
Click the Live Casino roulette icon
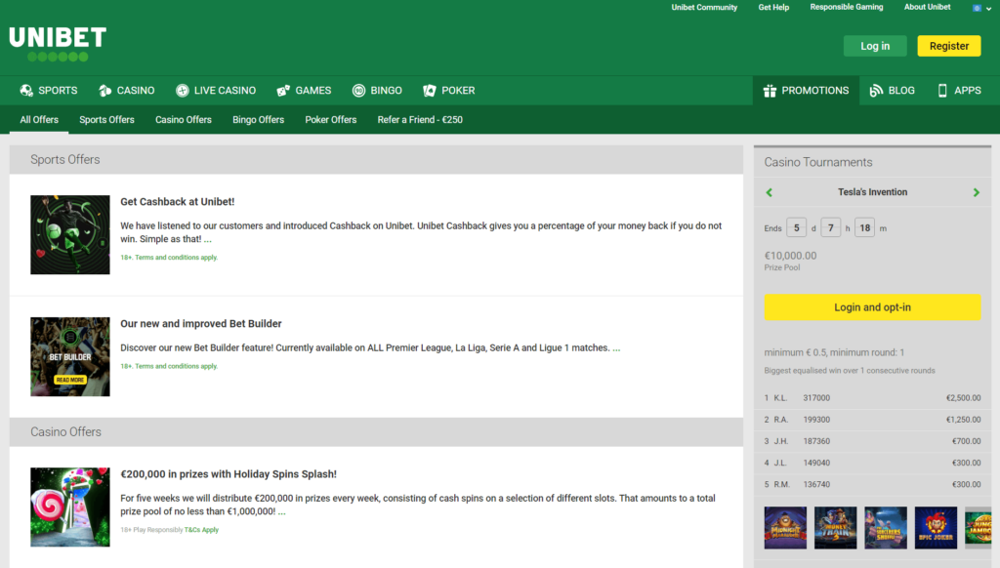tap(183, 91)
